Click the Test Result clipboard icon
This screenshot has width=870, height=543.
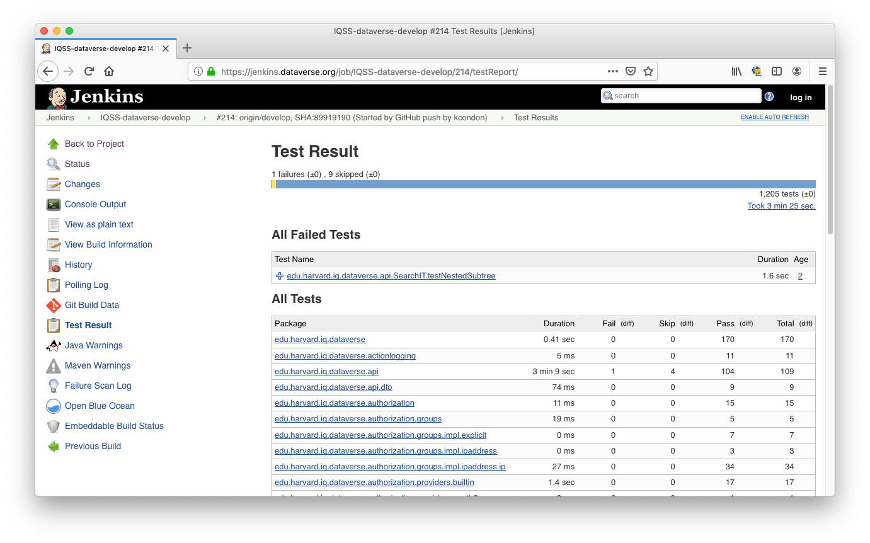point(54,325)
